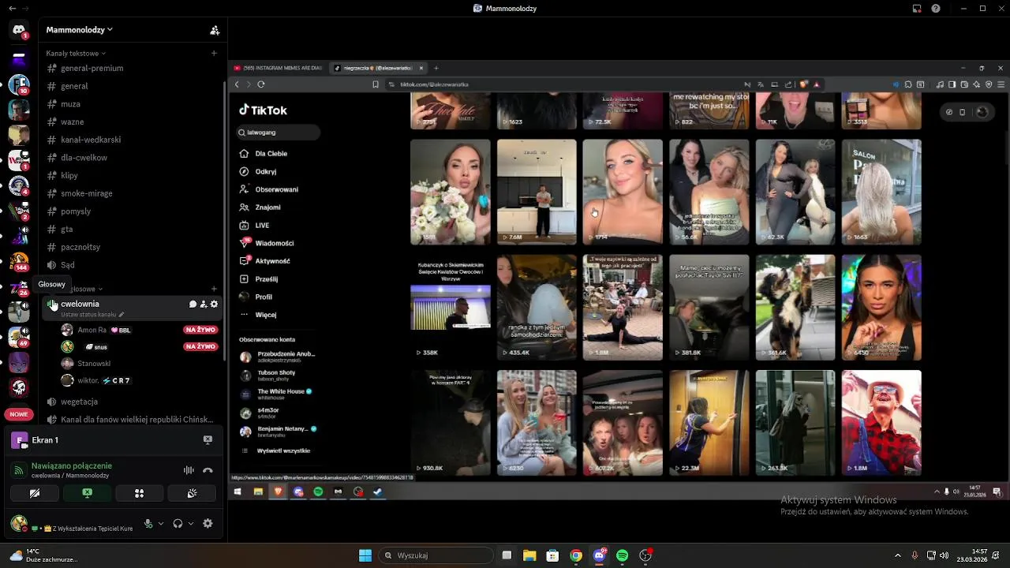Viewport: 1010px width, 568px height.
Task: Open video thumbnail with 7.6M views
Action: pyautogui.click(x=537, y=192)
